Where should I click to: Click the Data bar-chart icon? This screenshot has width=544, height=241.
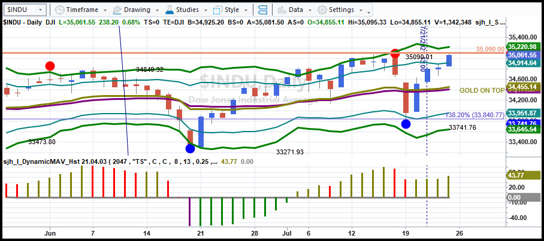tap(282, 10)
